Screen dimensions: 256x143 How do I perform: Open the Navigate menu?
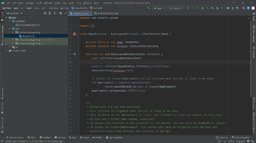(x=30, y=3)
